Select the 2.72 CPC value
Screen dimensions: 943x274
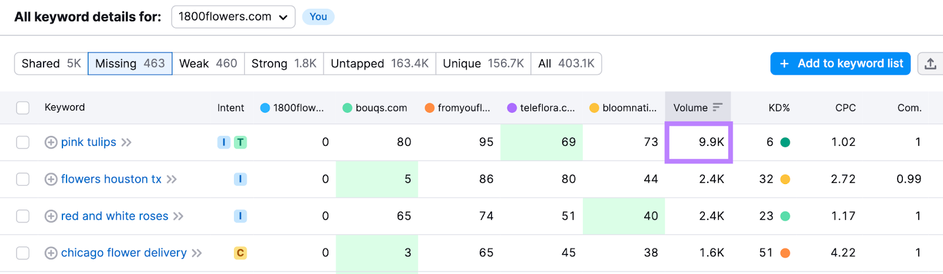(843, 179)
